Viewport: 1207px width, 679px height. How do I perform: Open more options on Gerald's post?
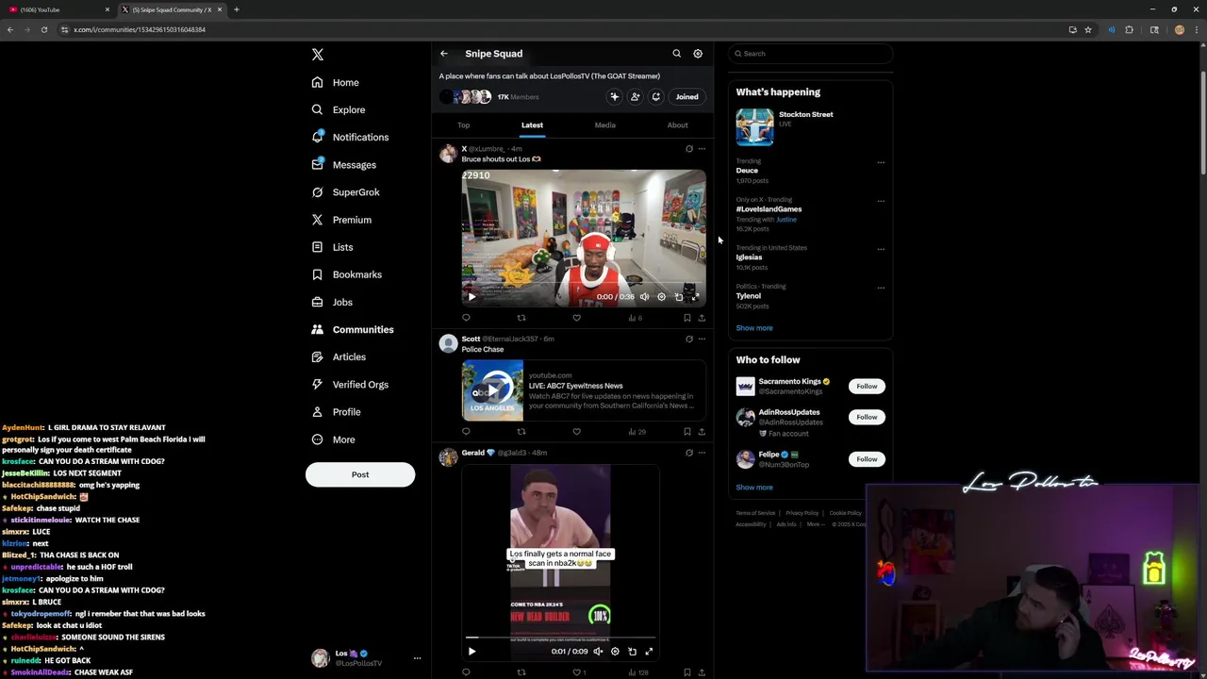pos(702,453)
